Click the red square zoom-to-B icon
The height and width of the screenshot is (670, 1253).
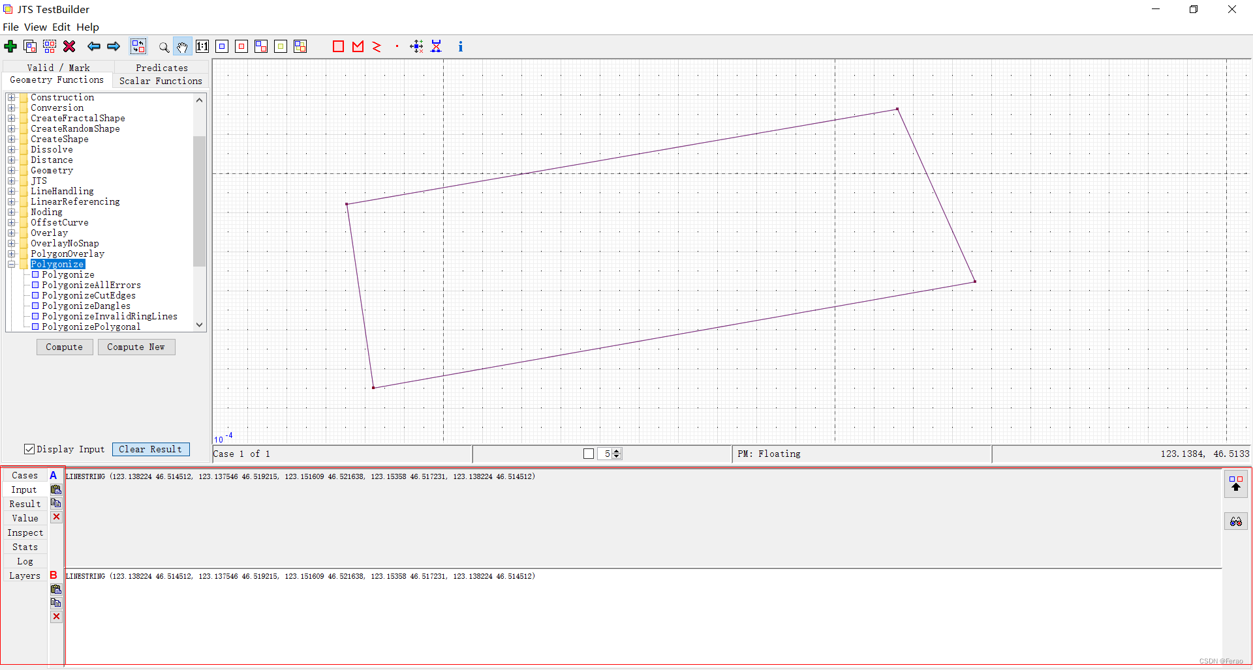click(241, 46)
